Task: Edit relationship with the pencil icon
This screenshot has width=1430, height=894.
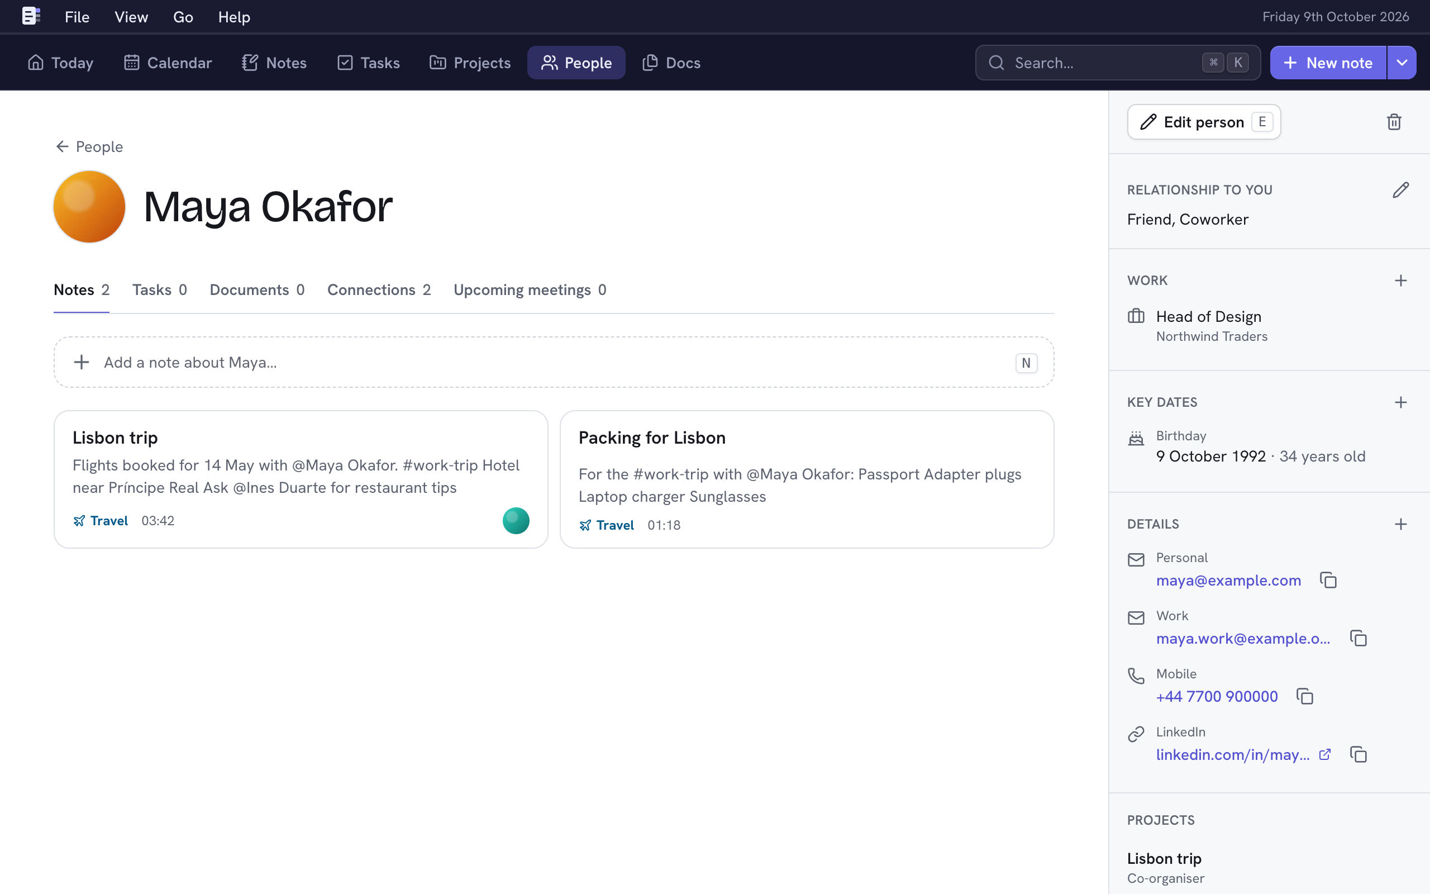Action: tap(1400, 190)
